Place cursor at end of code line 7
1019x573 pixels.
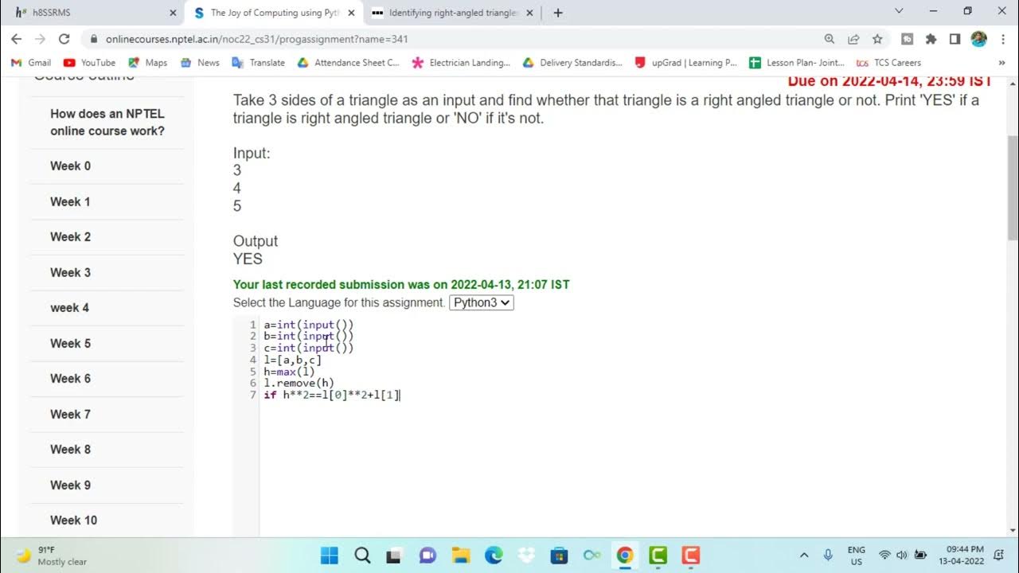click(x=400, y=395)
